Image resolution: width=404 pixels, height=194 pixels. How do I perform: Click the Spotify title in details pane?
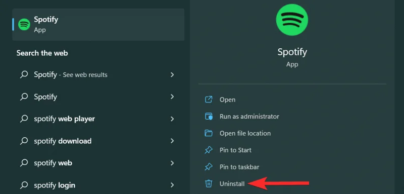(292, 52)
